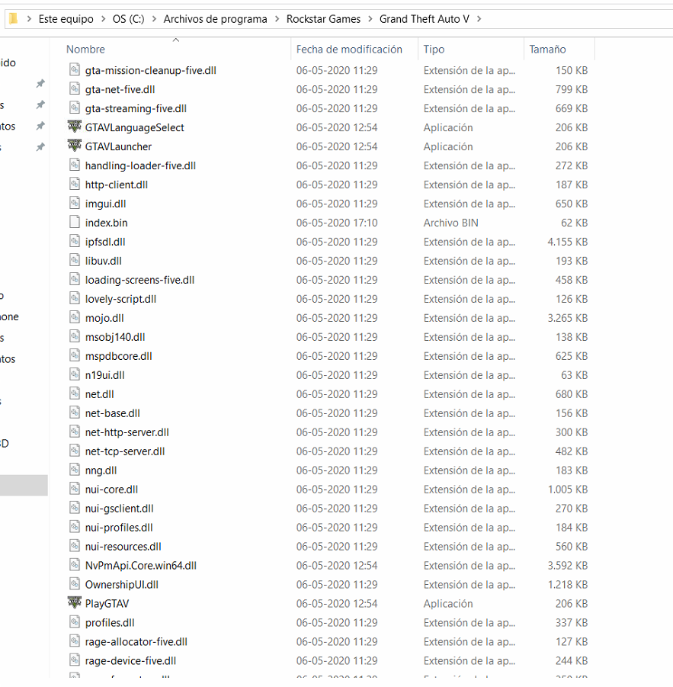
Task: Click the msobj140.dll file icon
Action: click(75, 336)
